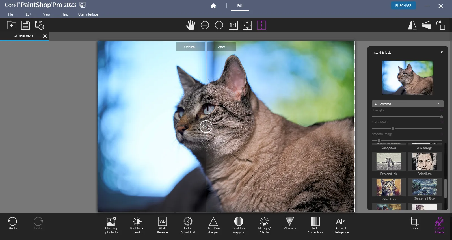Switch to the Edit workspace tab

tap(240, 6)
